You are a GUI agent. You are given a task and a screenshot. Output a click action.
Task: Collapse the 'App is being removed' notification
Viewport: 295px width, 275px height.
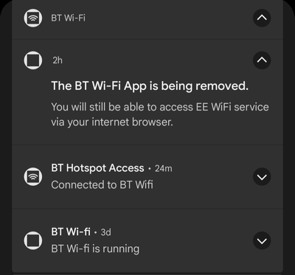coord(262,60)
